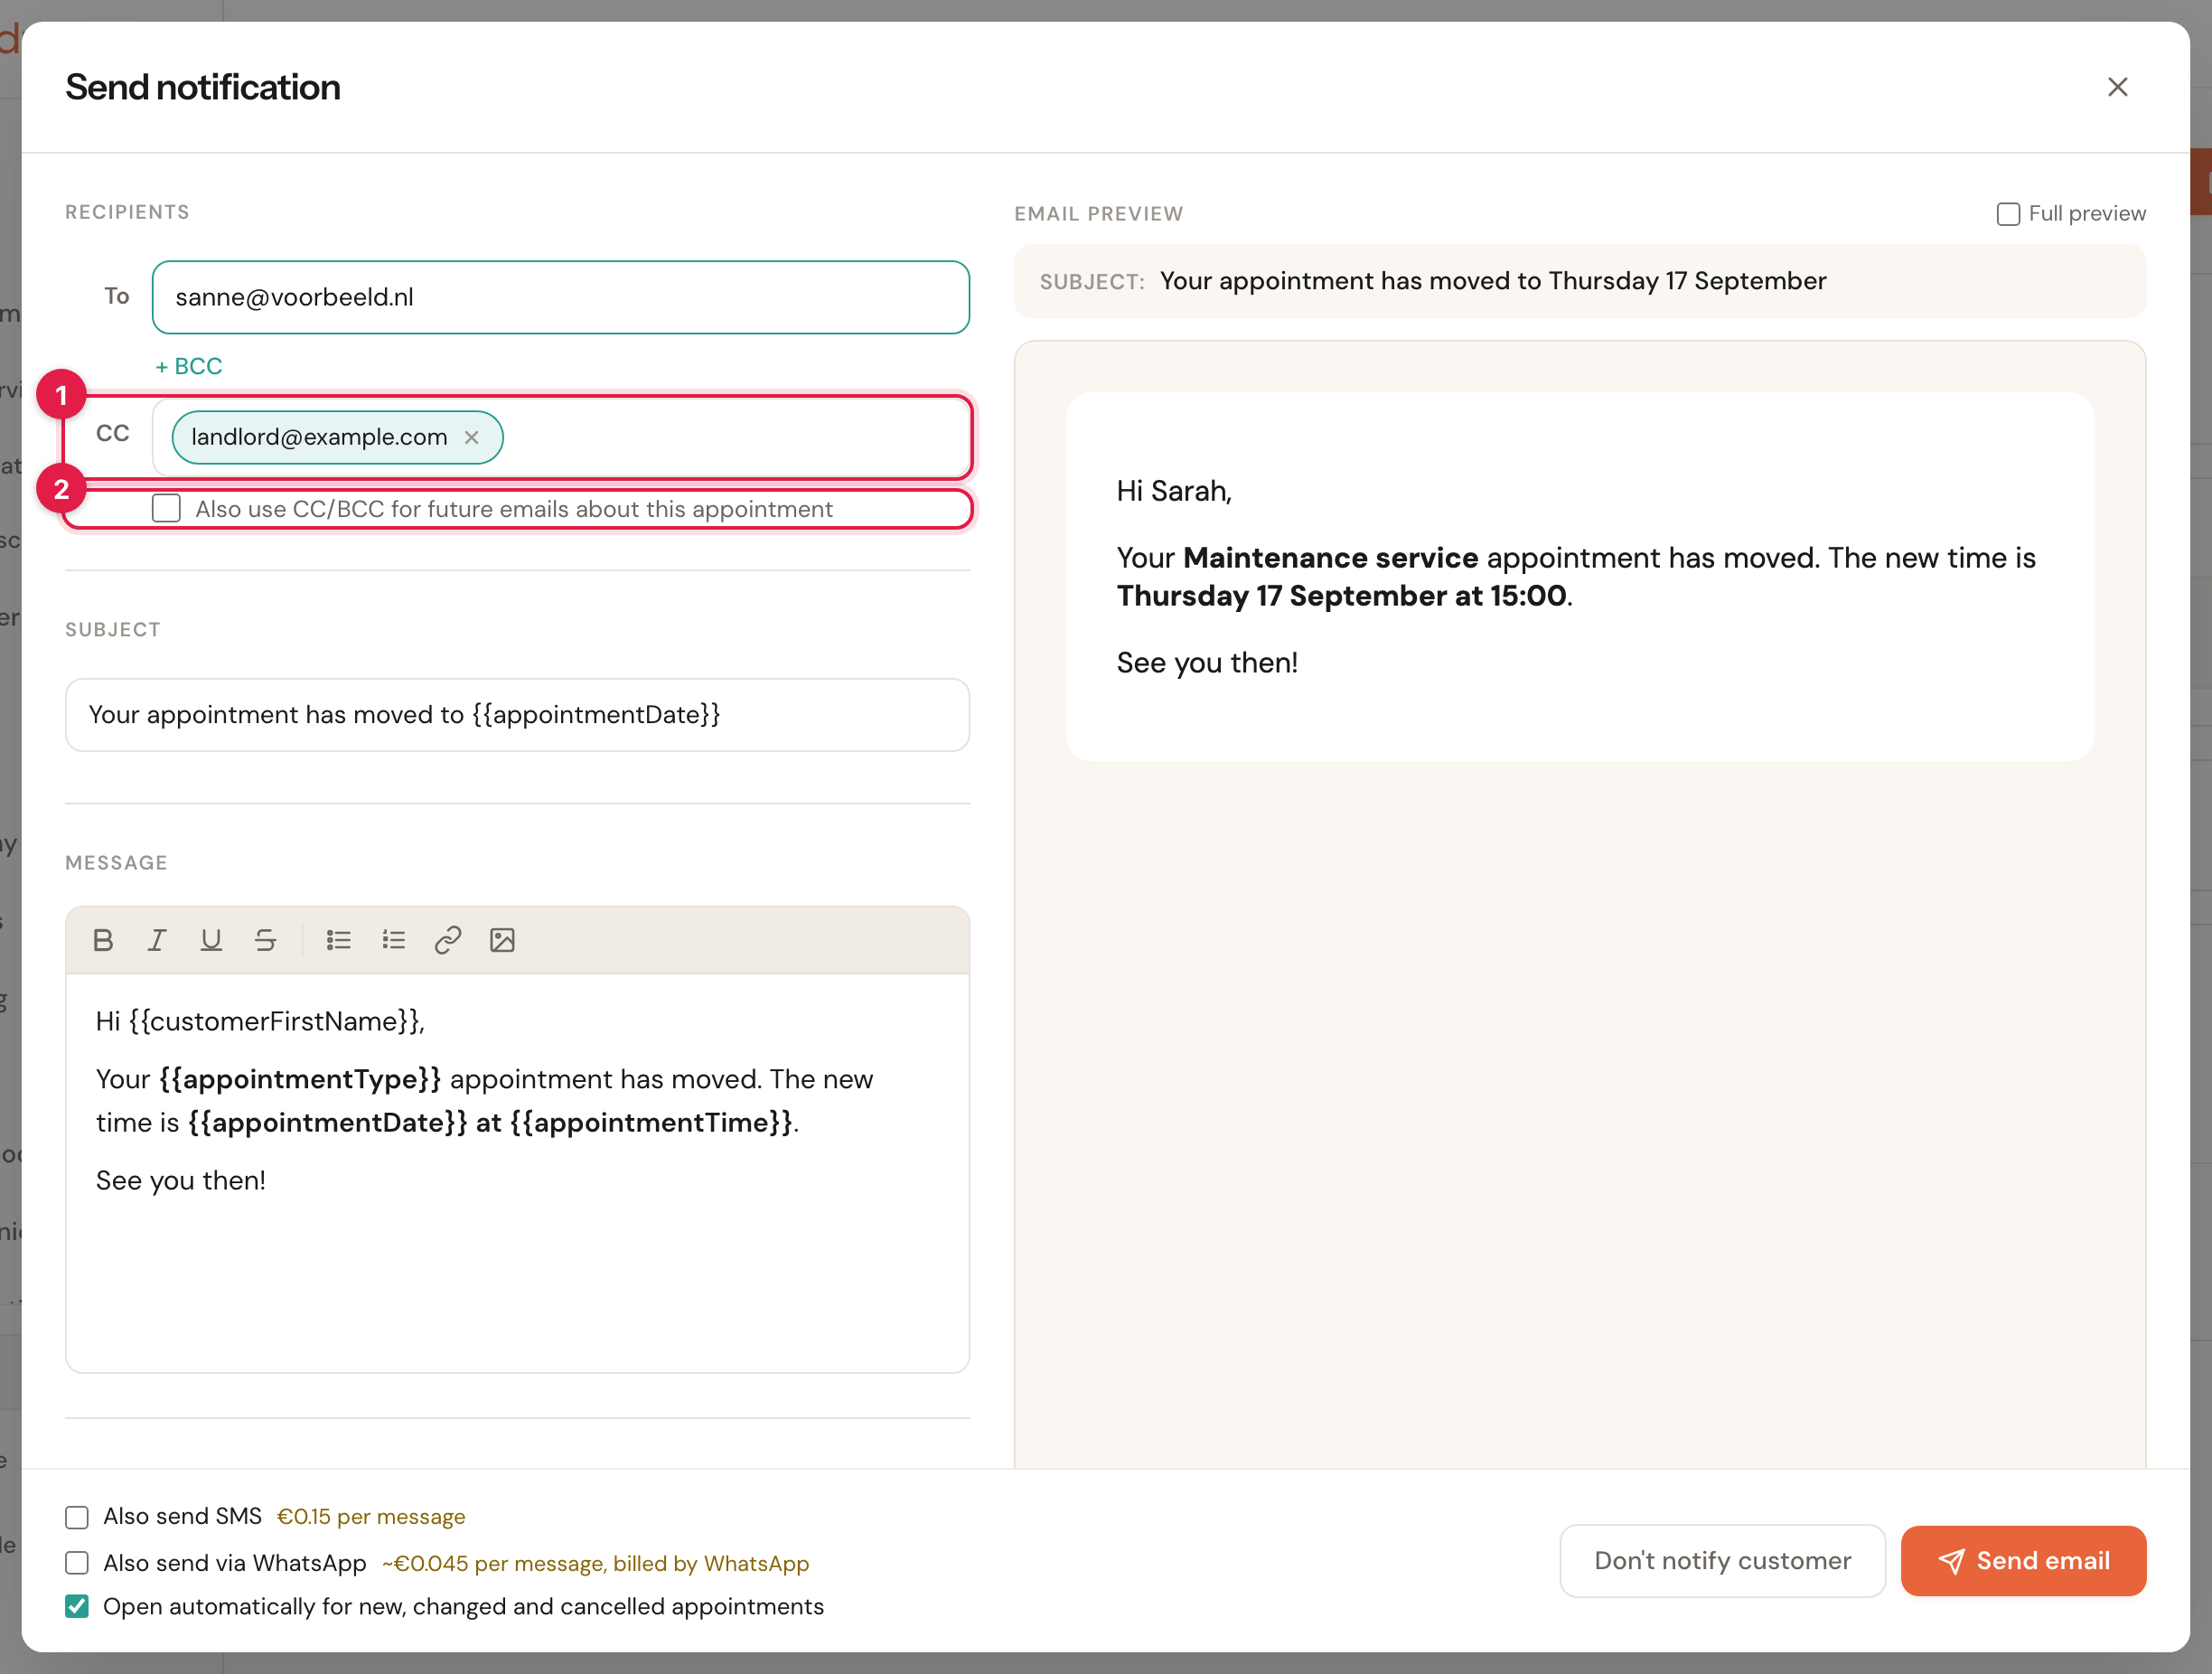The width and height of the screenshot is (2212, 1674).
Task: Insert an image into the message
Action: coord(502,939)
